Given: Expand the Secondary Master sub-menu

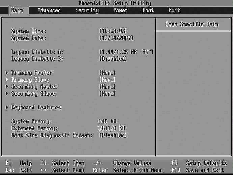Looking at the screenshot, I should 34,87.
